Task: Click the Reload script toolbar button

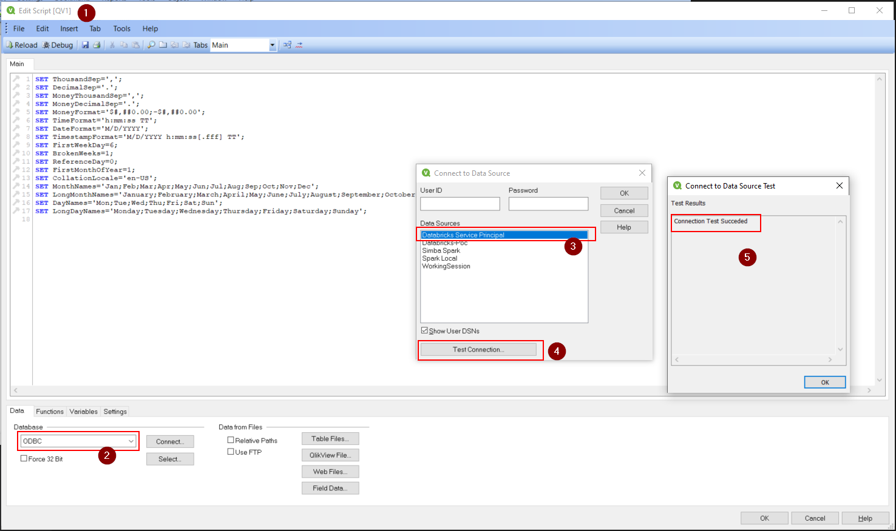Action: tap(21, 45)
